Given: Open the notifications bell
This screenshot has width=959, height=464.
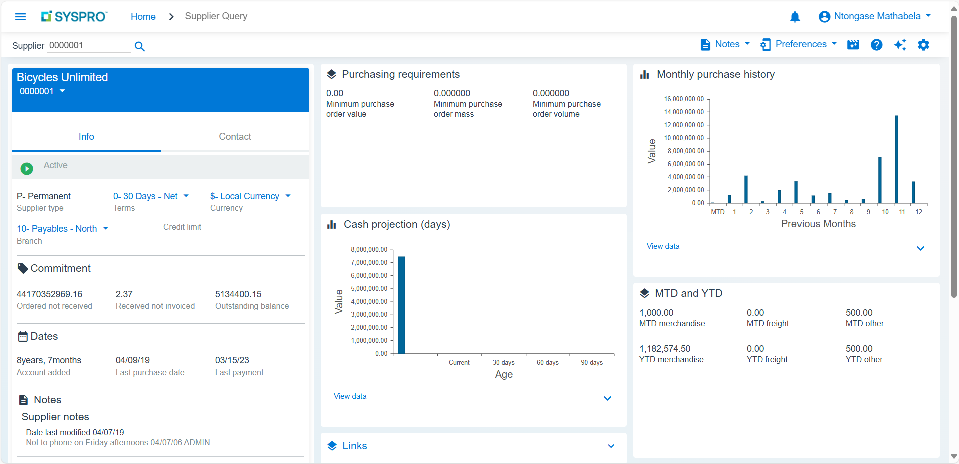Looking at the screenshot, I should coord(794,17).
